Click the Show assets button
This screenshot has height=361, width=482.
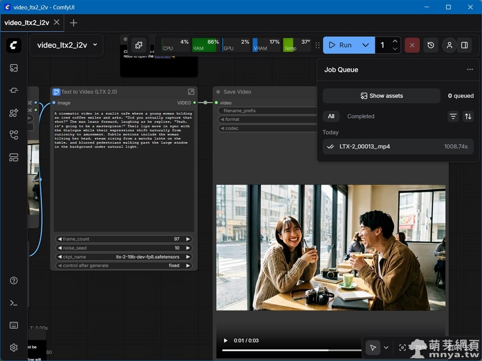click(x=381, y=96)
